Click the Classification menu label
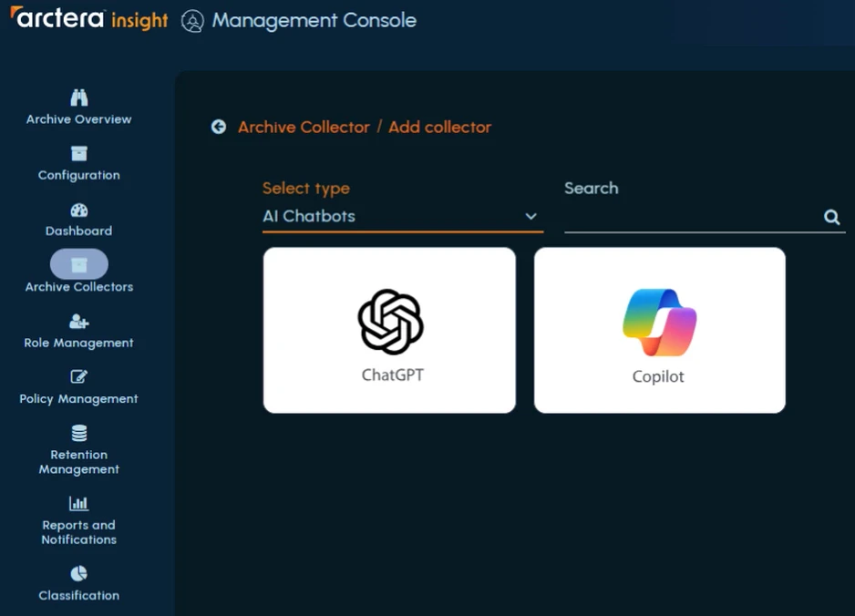Image resolution: width=855 pixels, height=616 pixels. 79,596
